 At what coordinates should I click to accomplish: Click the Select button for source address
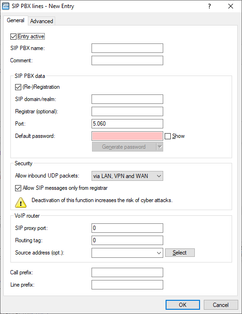click(x=180, y=253)
